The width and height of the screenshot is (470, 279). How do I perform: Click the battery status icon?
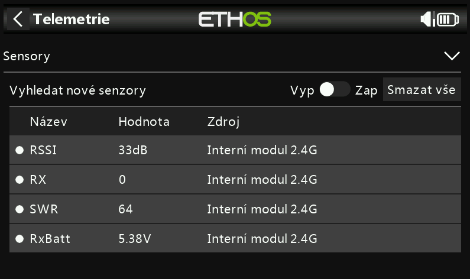point(448,20)
